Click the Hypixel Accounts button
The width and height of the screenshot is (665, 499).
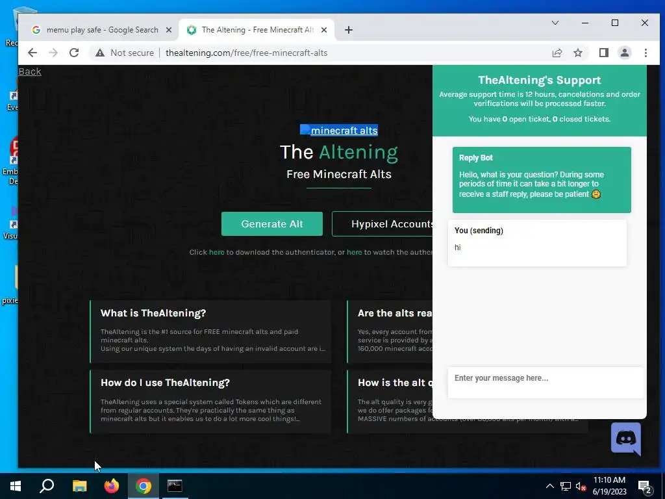tap(382, 224)
